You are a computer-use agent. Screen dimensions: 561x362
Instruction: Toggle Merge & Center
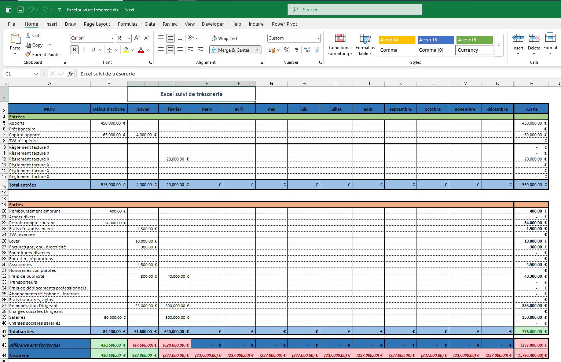pos(231,50)
